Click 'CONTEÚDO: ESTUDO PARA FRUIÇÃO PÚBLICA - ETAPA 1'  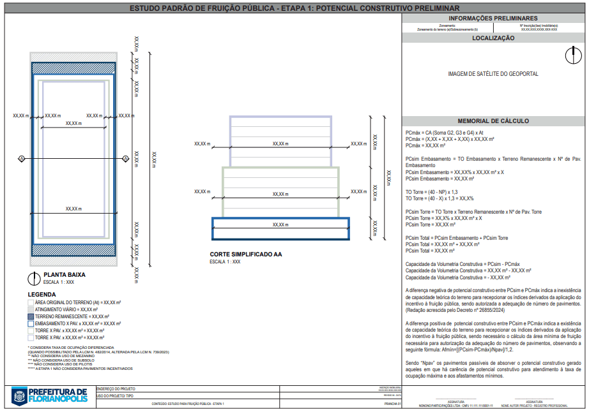point(188,404)
